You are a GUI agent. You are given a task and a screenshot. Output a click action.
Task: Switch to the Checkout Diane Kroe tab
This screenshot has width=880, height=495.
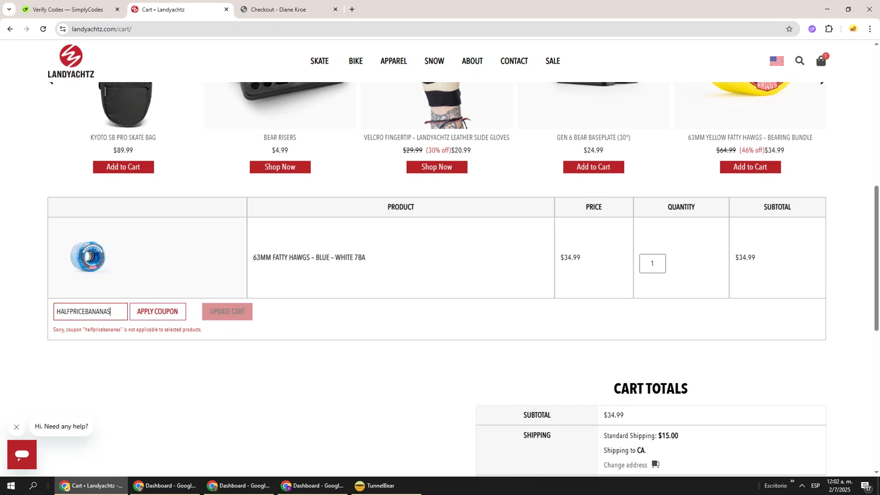pos(277,9)
